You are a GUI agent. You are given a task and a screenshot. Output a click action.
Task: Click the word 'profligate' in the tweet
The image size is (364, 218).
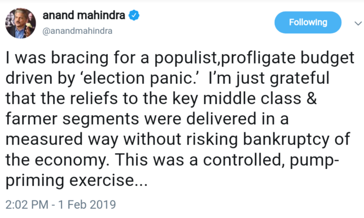pos(258,59)
